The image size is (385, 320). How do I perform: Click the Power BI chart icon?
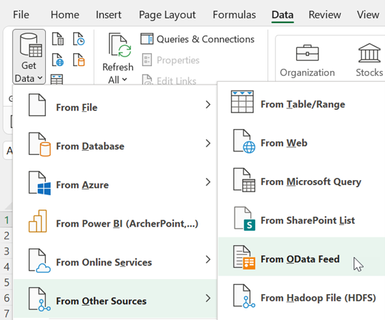pyautogui.click(x=38, y=221)
